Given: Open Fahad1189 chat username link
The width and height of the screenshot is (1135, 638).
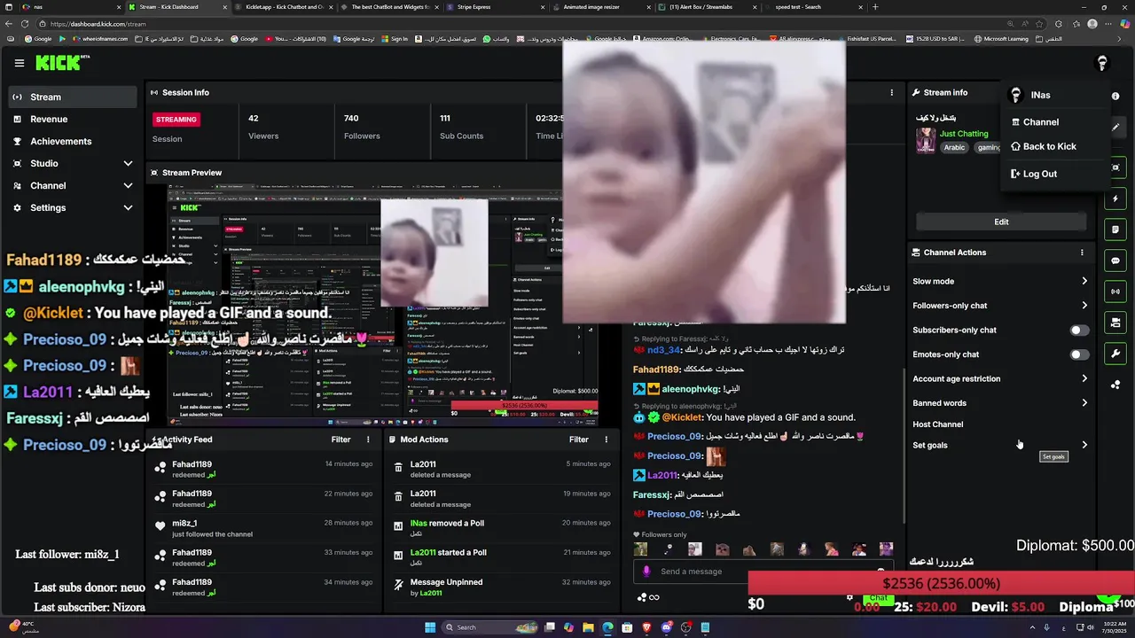Looking at the screenshot, I should coord(656,370).
